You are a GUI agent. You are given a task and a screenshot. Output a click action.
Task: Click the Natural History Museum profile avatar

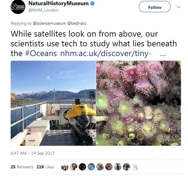(17, 7)
